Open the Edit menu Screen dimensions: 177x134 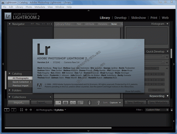point(11,7)
